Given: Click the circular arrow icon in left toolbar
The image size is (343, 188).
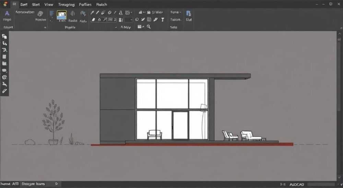Looking at the screenshot, I should [x=4, y=77].
